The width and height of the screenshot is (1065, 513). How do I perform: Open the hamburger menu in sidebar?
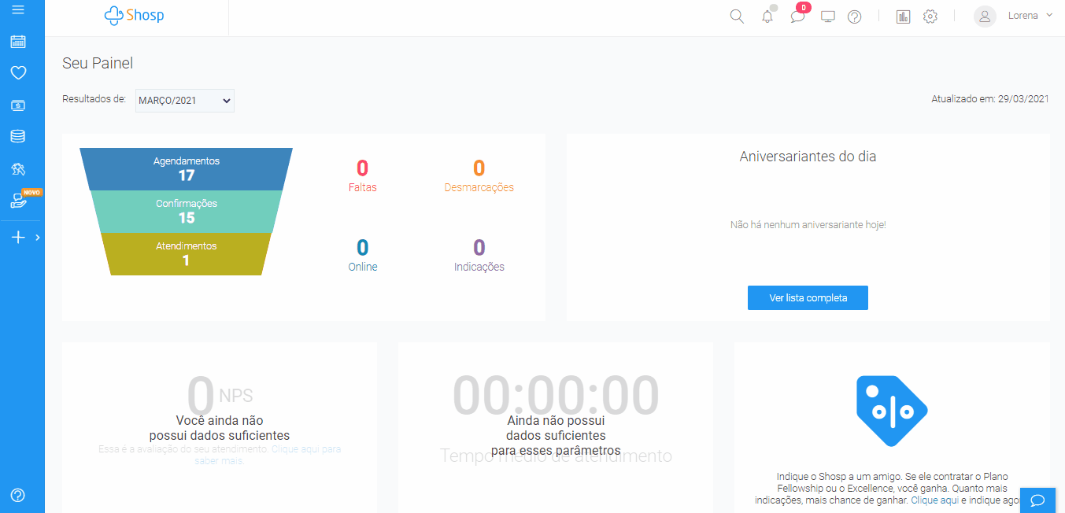[18, 9]
